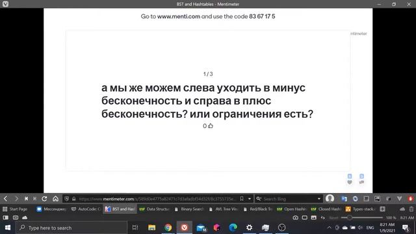Open File Explorer from taskbar
This screenshot has width=416, height=234.
pos(151,227)
